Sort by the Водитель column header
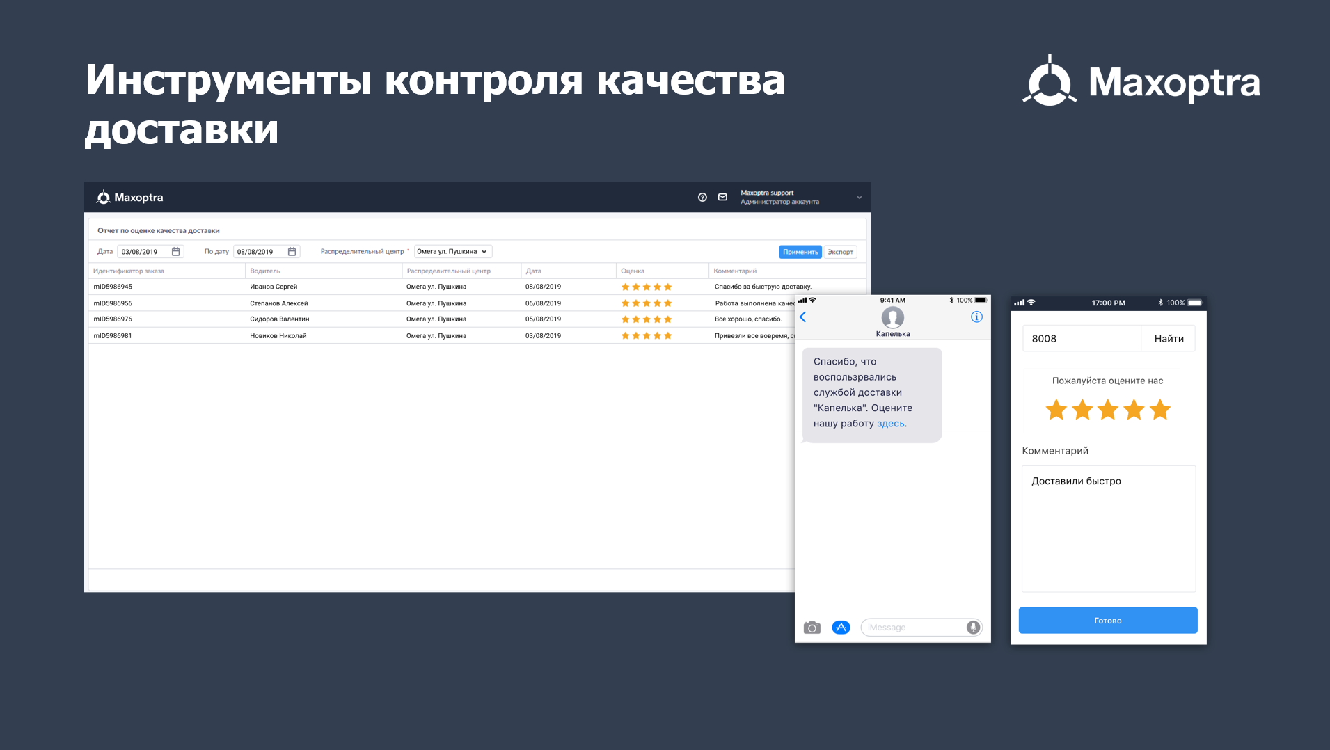The height and width of the screenshot is (750, 1330). pos(265,271)
